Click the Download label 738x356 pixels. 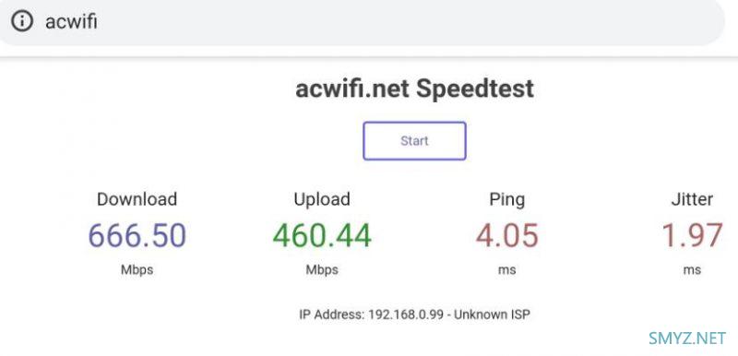137,199
